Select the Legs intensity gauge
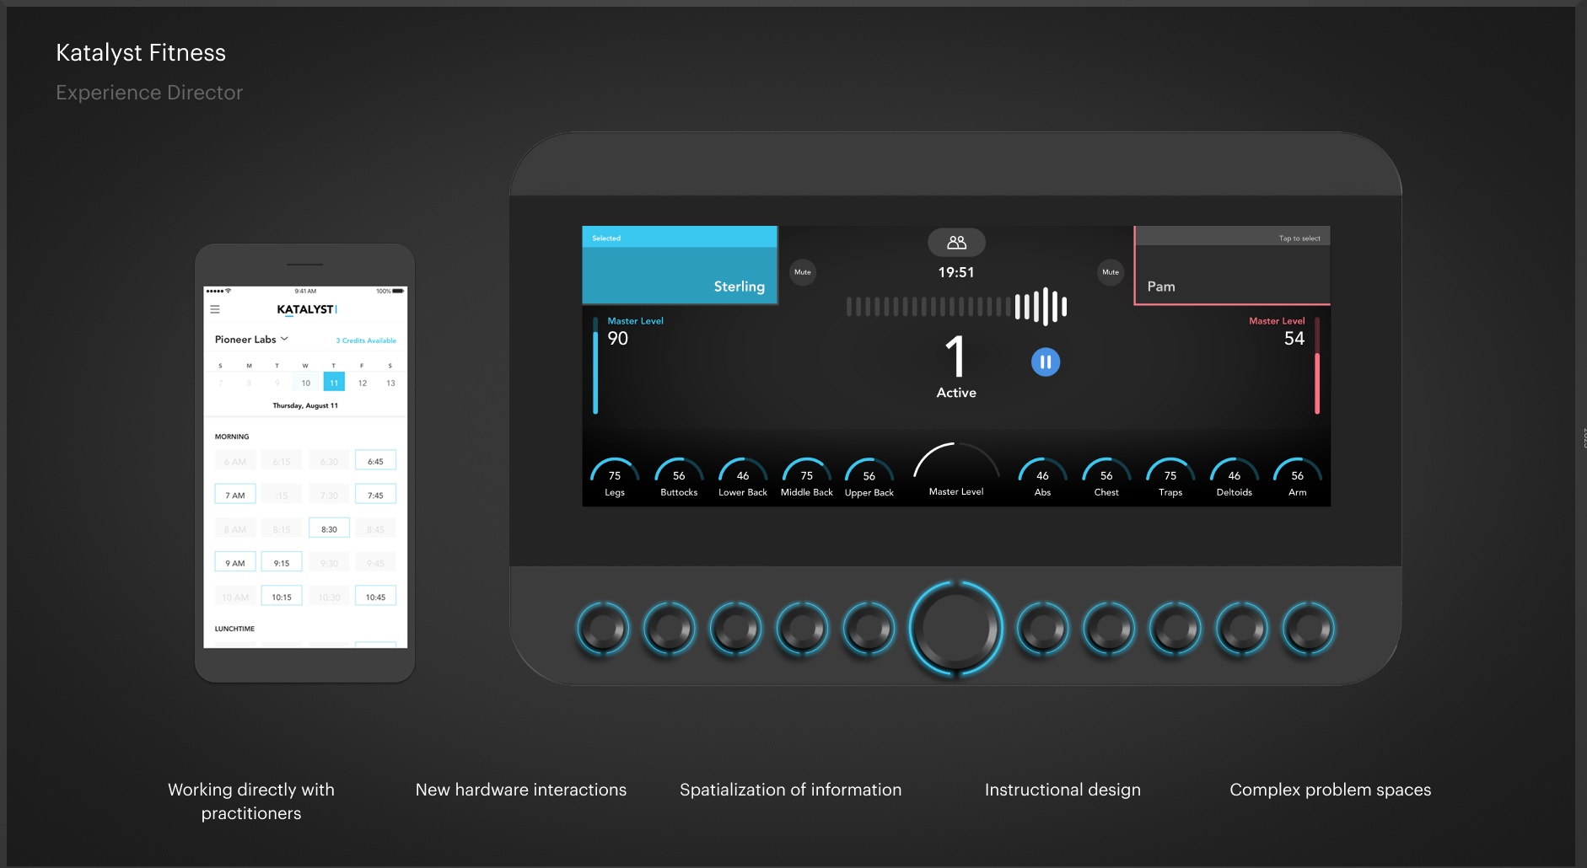Screen dimensions: 1587x868 (615, 477)
